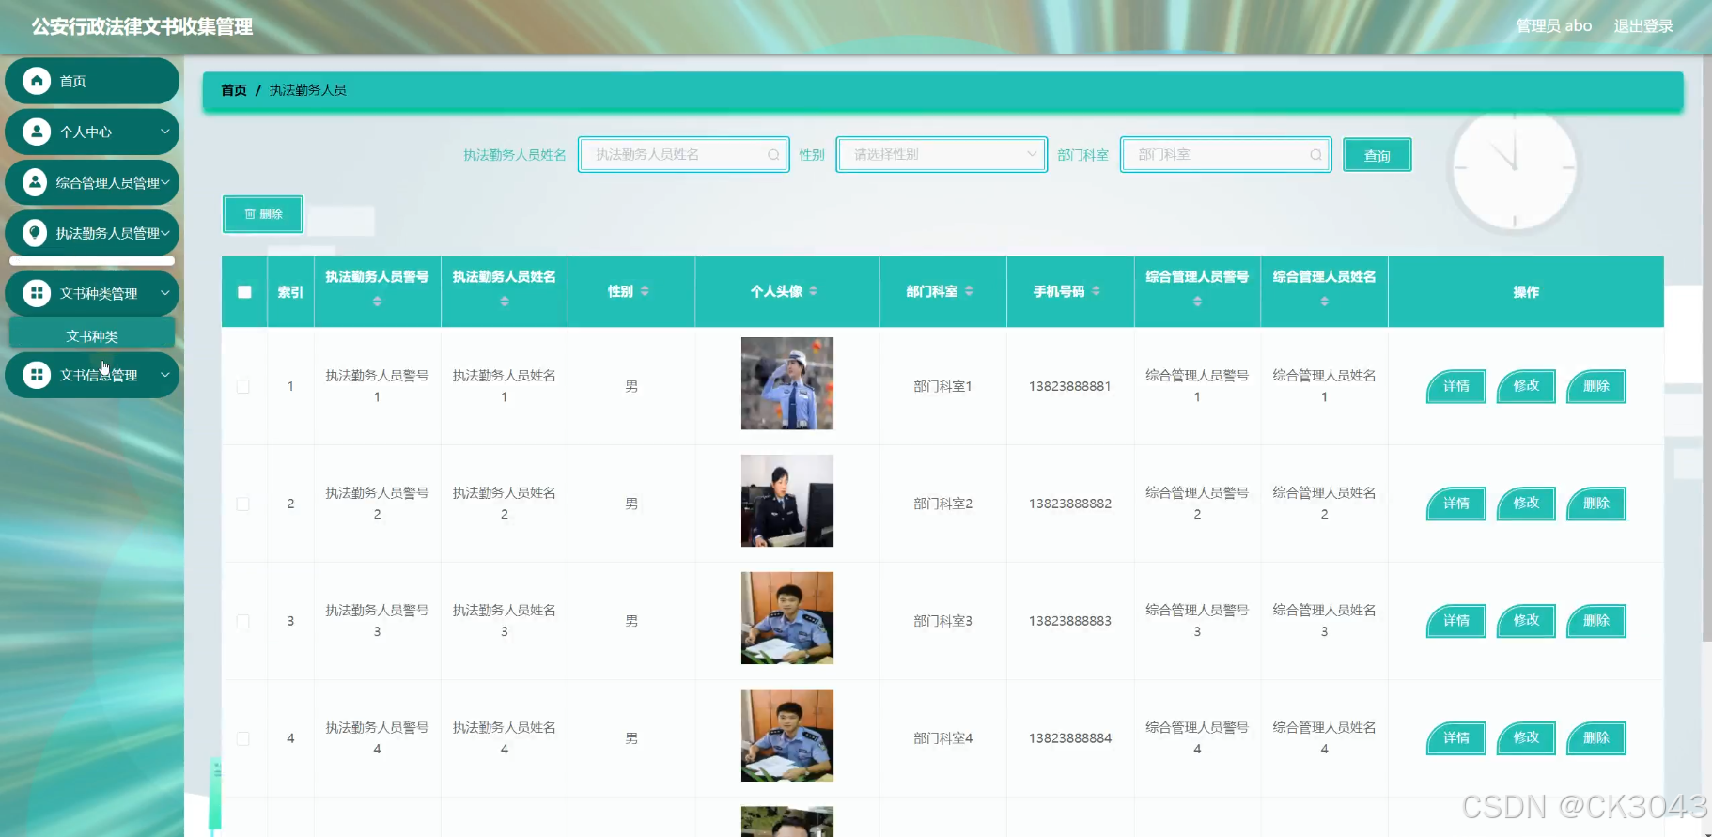This screenshot has height=837, width=1712.
Task: View 详情 for row 2
Action: [x=1455, y=504]
